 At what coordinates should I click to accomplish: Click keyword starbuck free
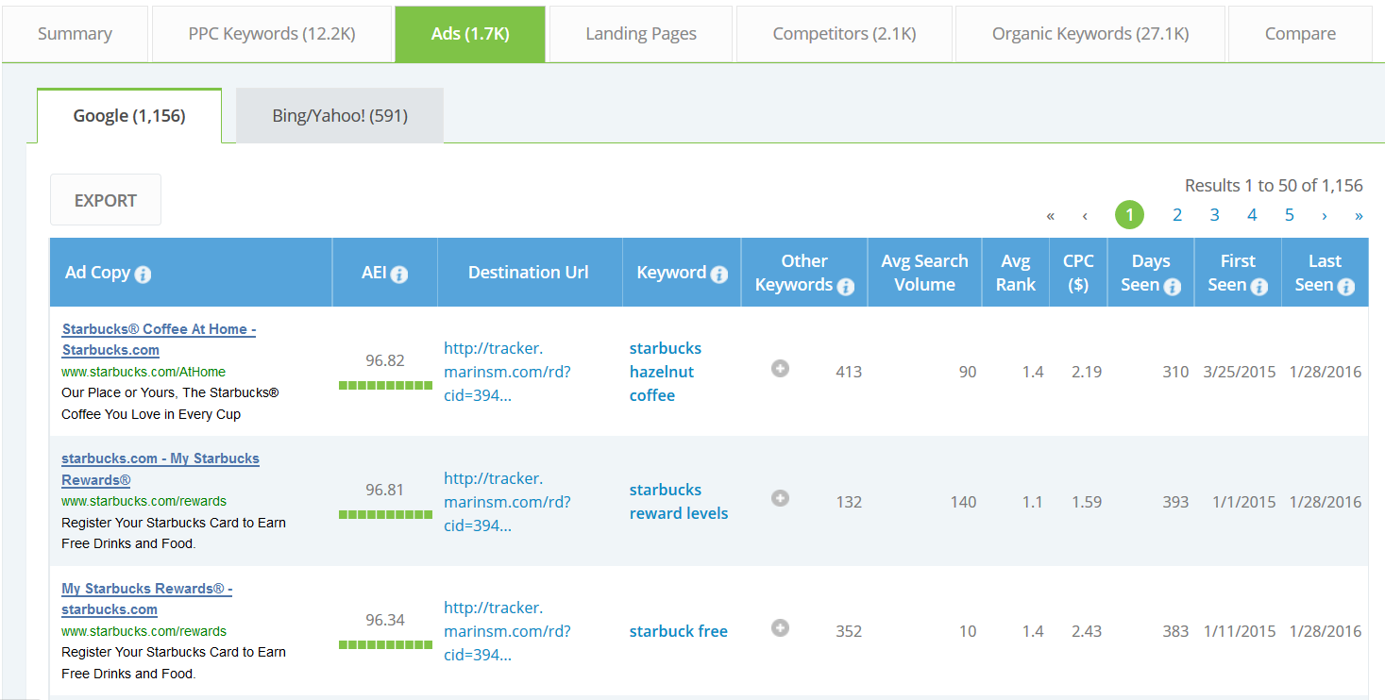pos(679,631)
